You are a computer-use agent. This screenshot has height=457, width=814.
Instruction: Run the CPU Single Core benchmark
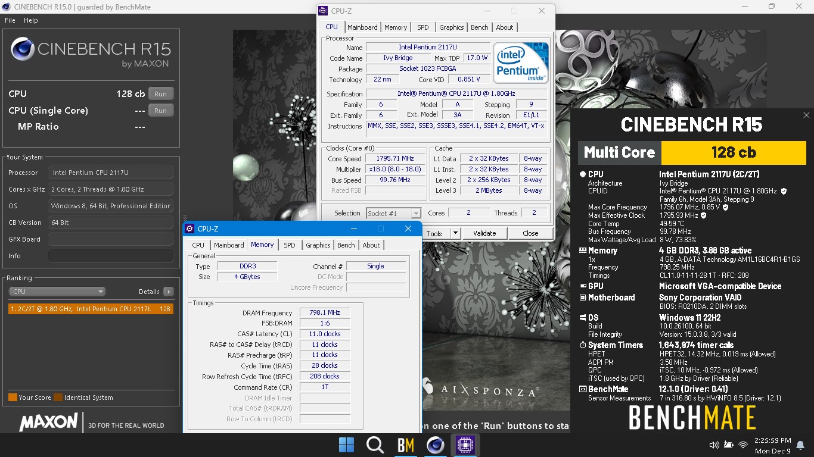pos(161,111)
